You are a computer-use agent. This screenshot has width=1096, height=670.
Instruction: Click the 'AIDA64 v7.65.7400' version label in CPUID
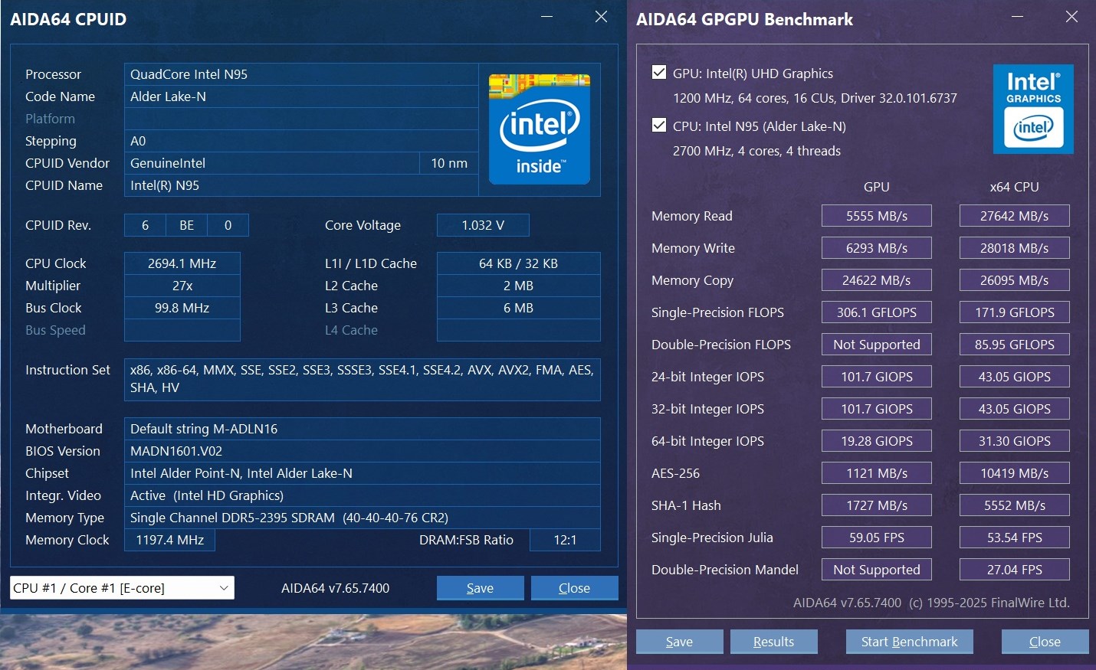[x=335, y=588]
